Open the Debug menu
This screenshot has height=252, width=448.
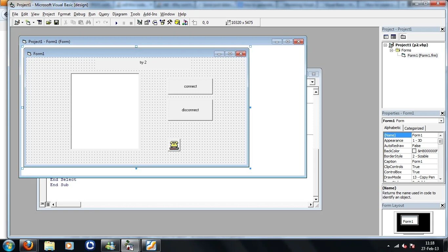tap(79, 14)
